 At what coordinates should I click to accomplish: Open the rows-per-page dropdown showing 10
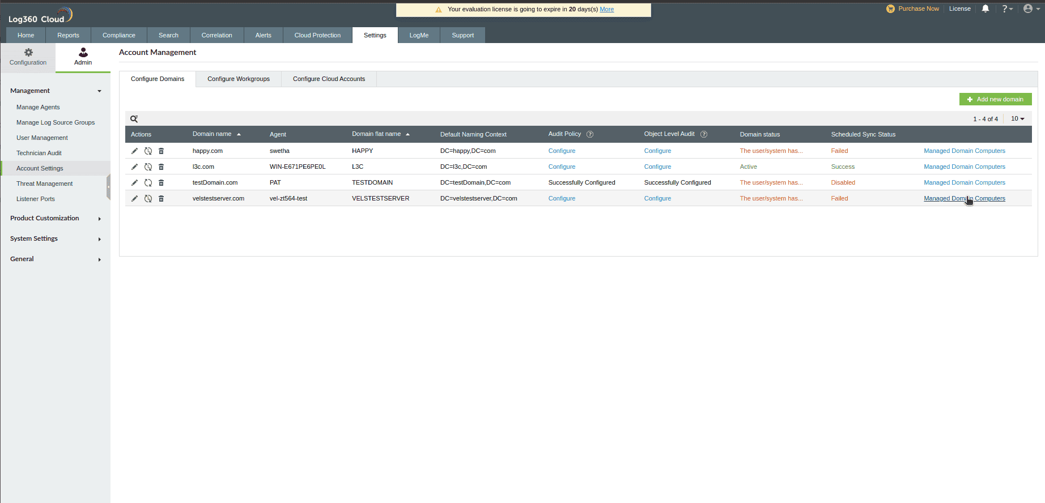pos(1018,118)
